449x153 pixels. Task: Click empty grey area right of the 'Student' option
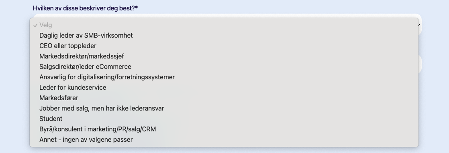(x=241, y=119)
